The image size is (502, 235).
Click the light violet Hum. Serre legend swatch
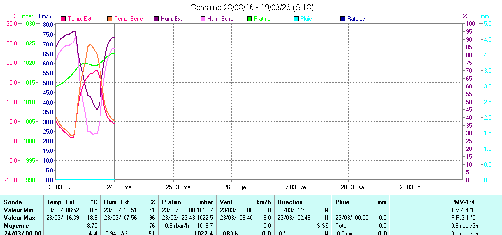click(203, 19)
